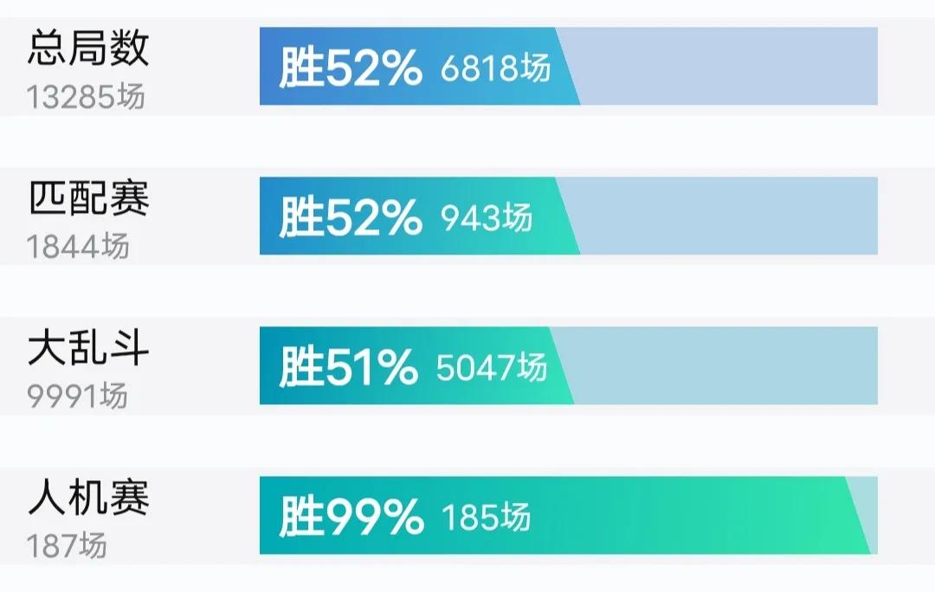Click the 187场 count under 人机赛
935x592 pixels.
pos(67,546)
